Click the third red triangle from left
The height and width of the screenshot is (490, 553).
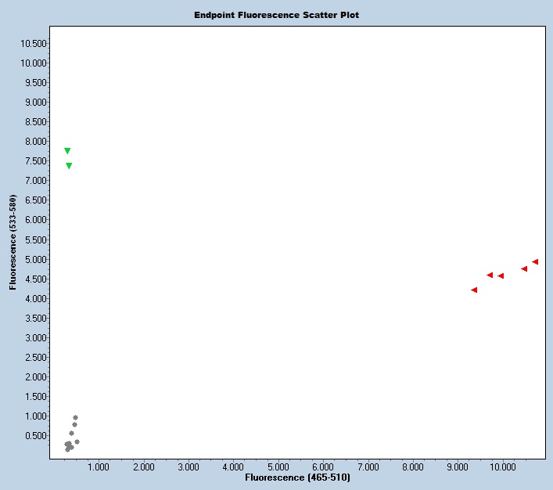(501, 276)
